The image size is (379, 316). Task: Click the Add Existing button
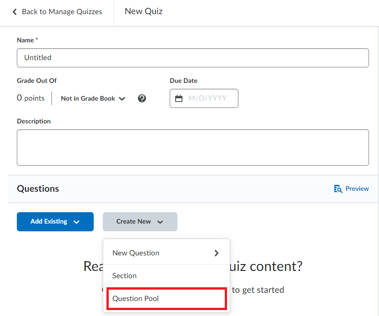tap(49, 222)
